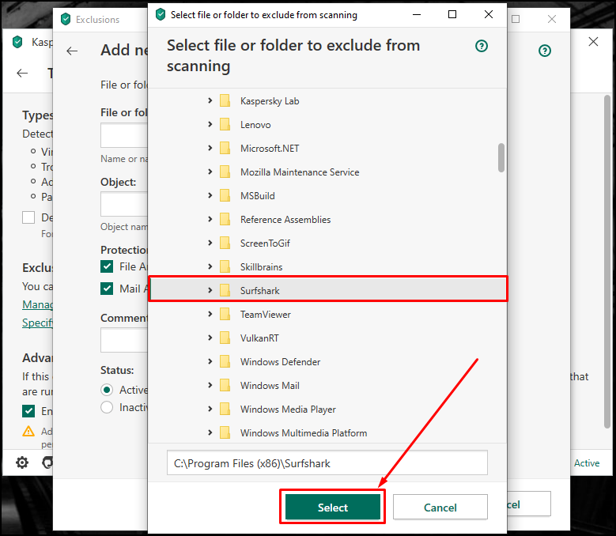Select Reference Assemblies folder row
Image resolution: width=616 pixels, height=536 pixels.
pyautogui.click(x=327, y=219)
